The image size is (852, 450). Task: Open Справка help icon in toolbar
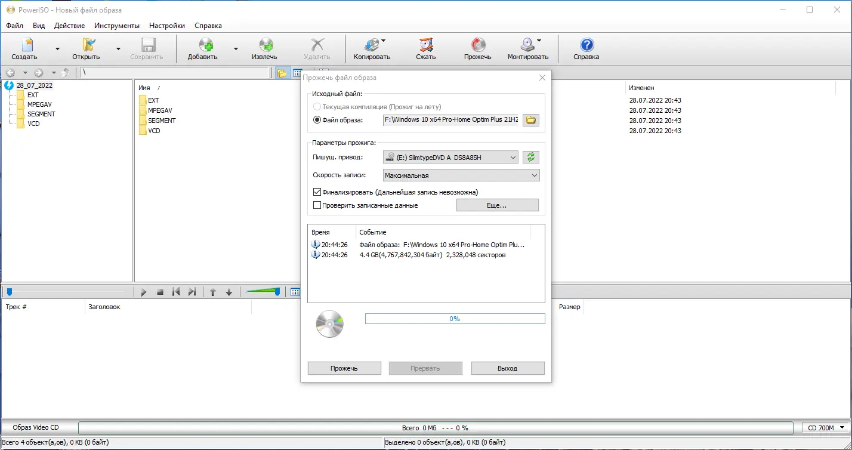tap(587, 45)
